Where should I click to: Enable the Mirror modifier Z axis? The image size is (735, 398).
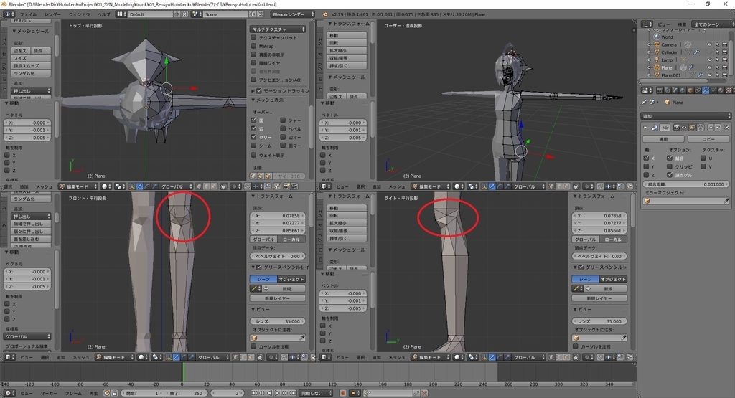point(647,175)
